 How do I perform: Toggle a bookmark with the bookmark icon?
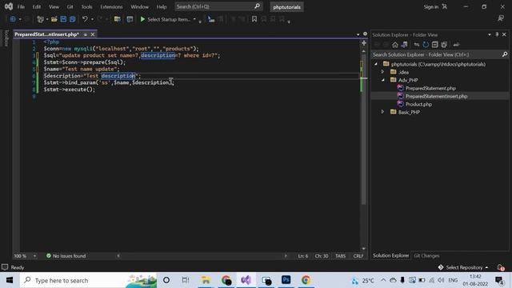tap(254, 19)
